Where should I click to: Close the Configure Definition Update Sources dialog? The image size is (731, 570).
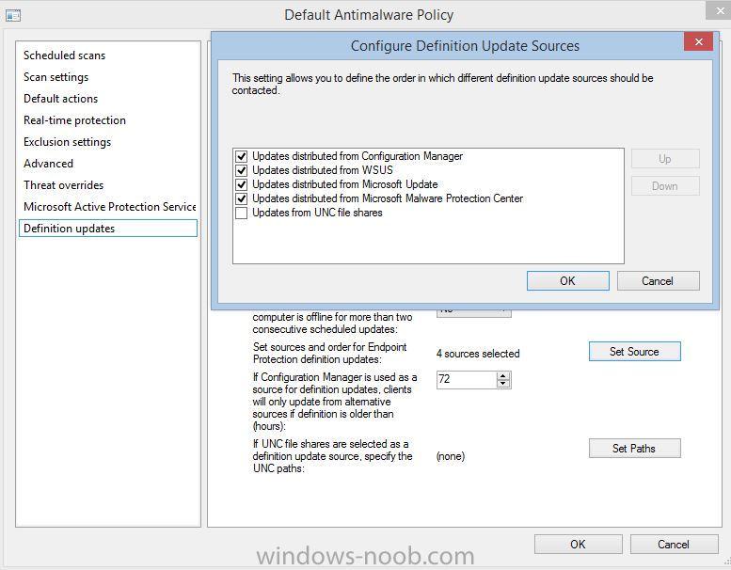[698, 42]
